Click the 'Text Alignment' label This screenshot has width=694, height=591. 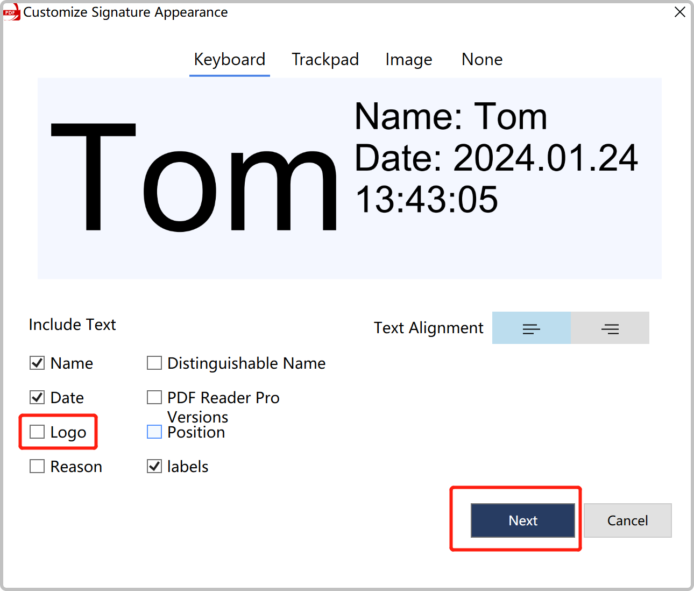pyautogui.click(x=429, y=328)
